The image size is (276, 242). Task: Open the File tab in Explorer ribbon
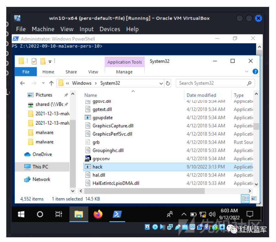[x=26, y=72]
